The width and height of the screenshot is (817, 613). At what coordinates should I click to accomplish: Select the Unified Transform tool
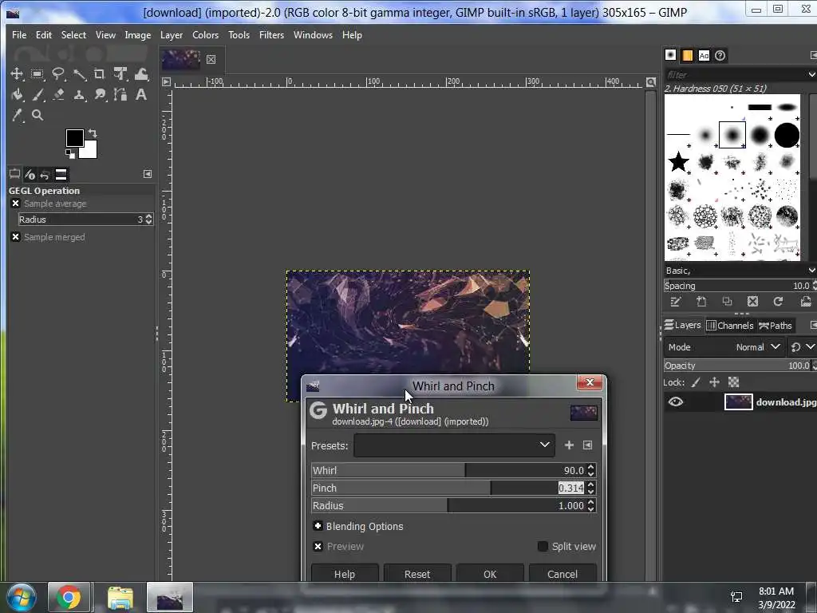click(120, 74)
